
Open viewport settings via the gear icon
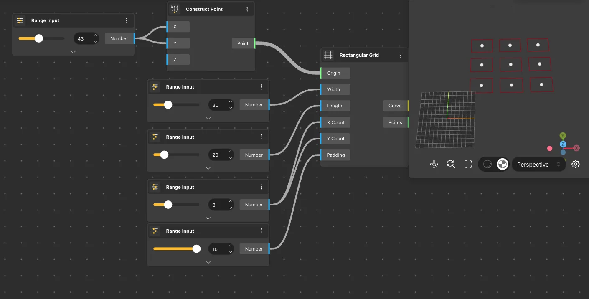[576, 164]
